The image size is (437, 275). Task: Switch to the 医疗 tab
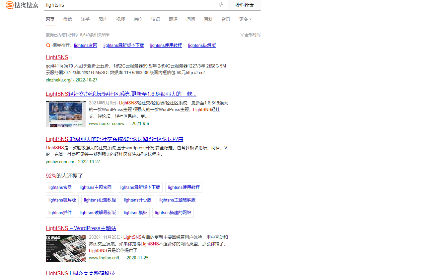coord(138,19)
